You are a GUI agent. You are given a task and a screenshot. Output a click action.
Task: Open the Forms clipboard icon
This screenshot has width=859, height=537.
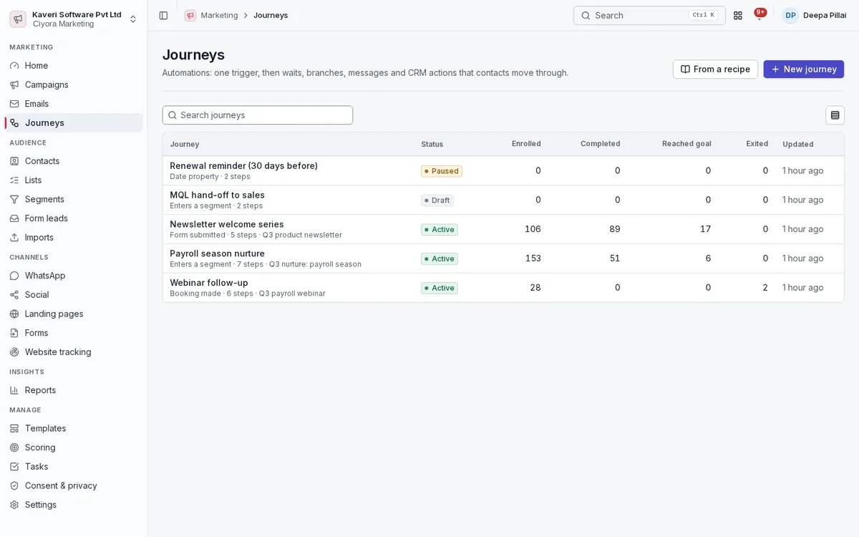click(14, 333)
